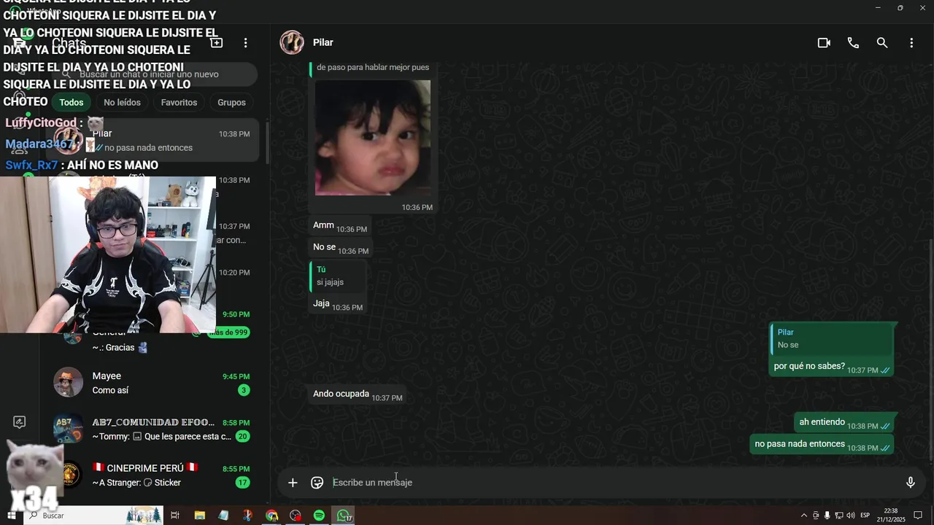Click the Pilar contact name in header
934x525 pixels.
tap(323, 42)
